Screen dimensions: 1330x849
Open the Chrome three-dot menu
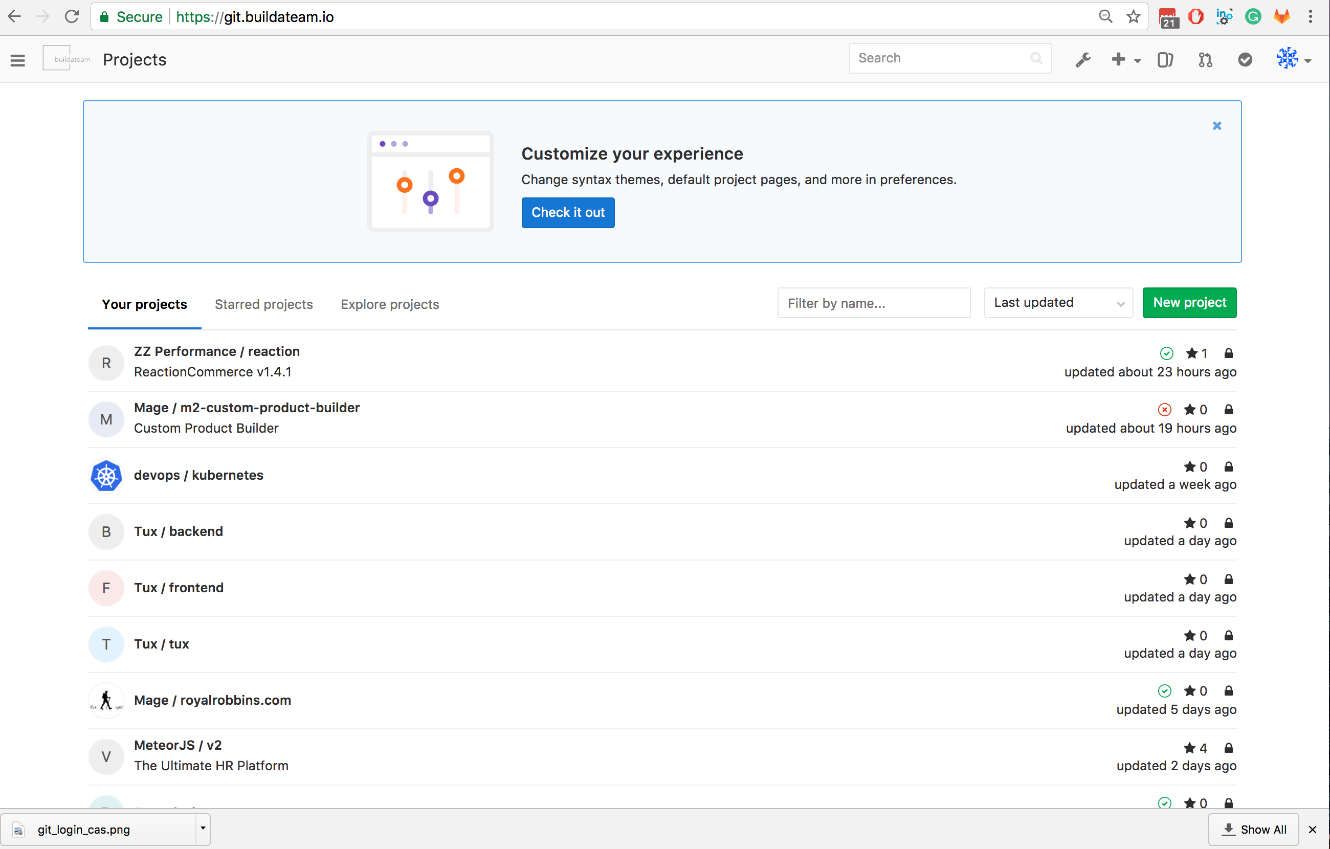(x=1310, y=16)
